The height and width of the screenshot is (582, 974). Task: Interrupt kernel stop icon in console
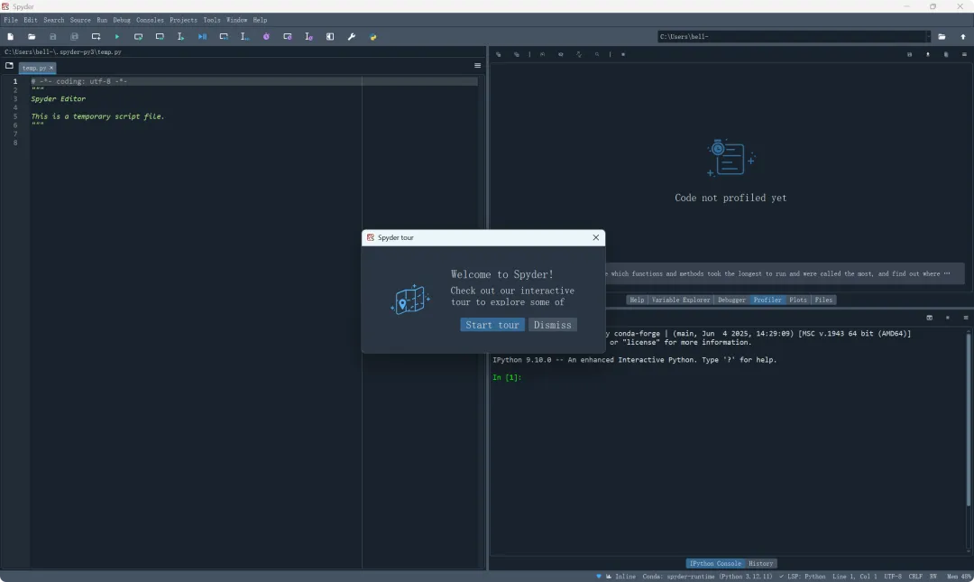pos(947,318)
